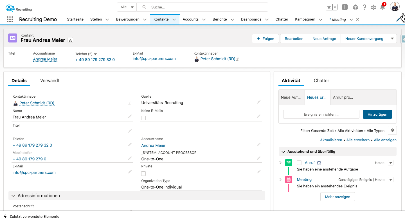The height and width of the screenshot is (222, 405).
Task: Click the Mehr anzeigen button
Action: (x=337, y=197)
